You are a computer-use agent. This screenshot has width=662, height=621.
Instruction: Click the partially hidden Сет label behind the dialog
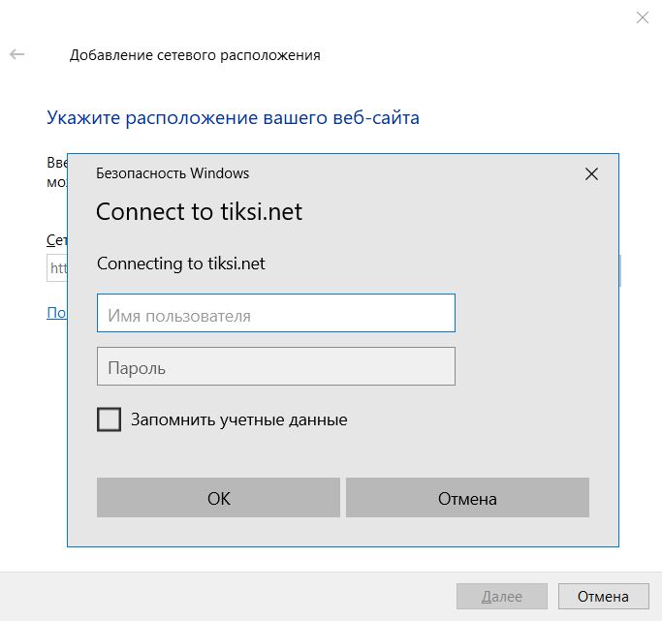[56, 239]
